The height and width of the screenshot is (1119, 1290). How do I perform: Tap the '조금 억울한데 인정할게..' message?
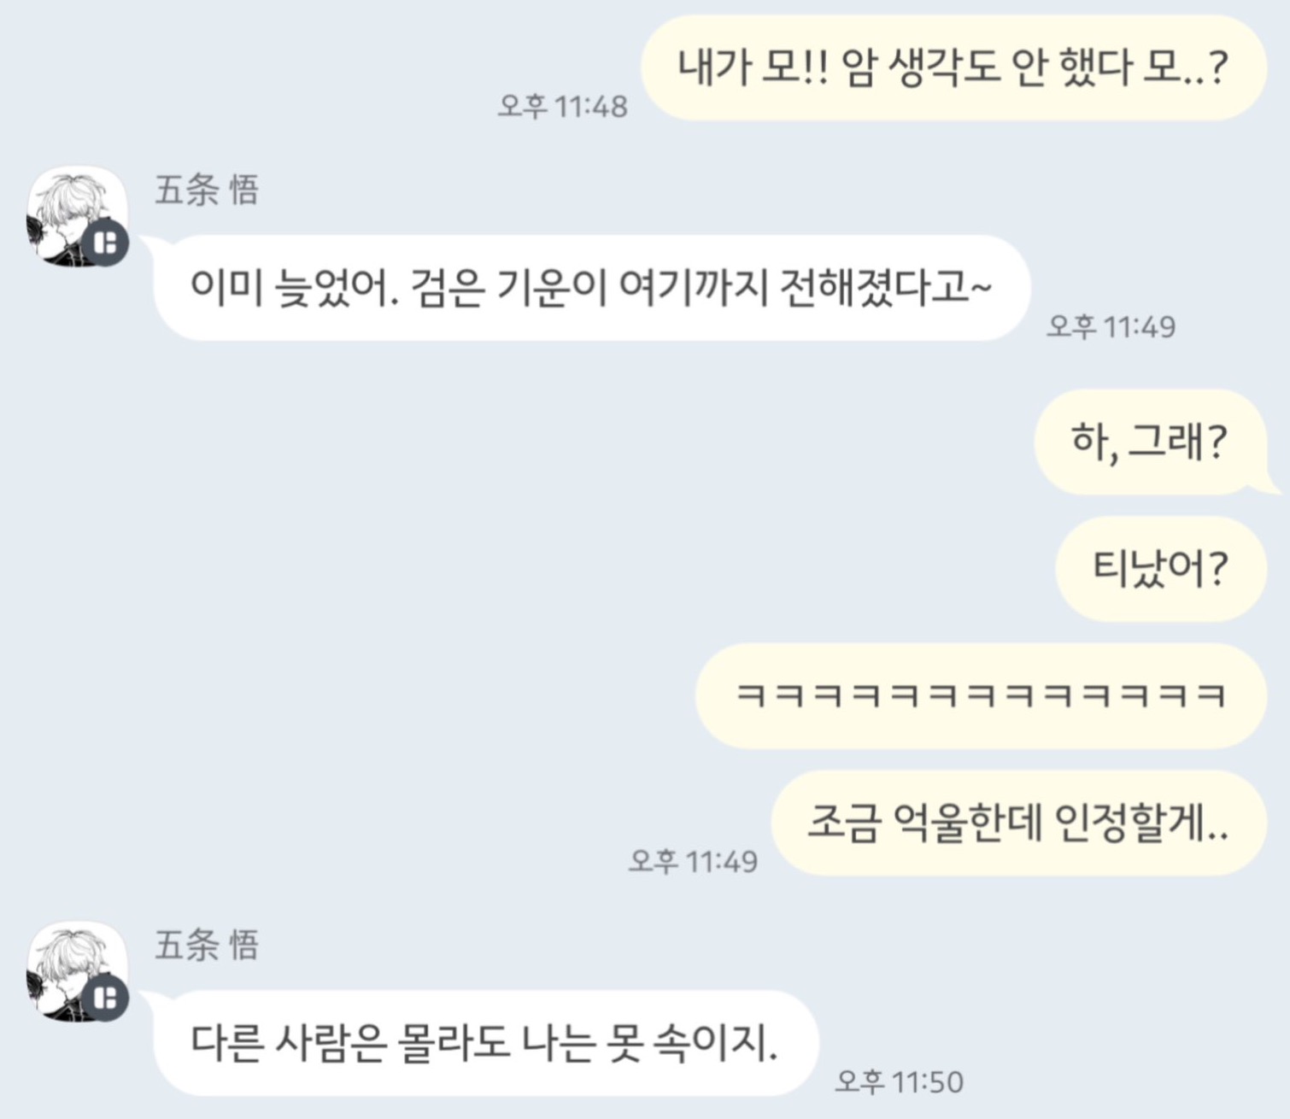pyautogui.click(x=1019, y=823)
